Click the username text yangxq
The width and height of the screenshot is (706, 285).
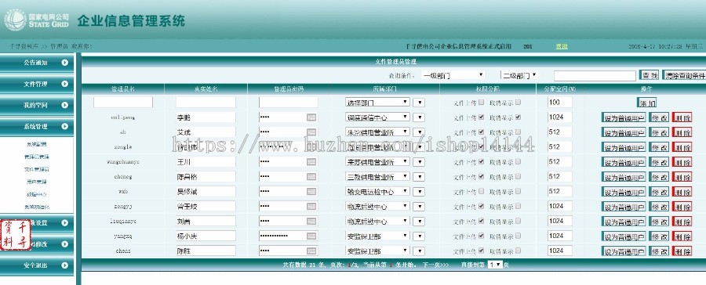tap(123, 236)
